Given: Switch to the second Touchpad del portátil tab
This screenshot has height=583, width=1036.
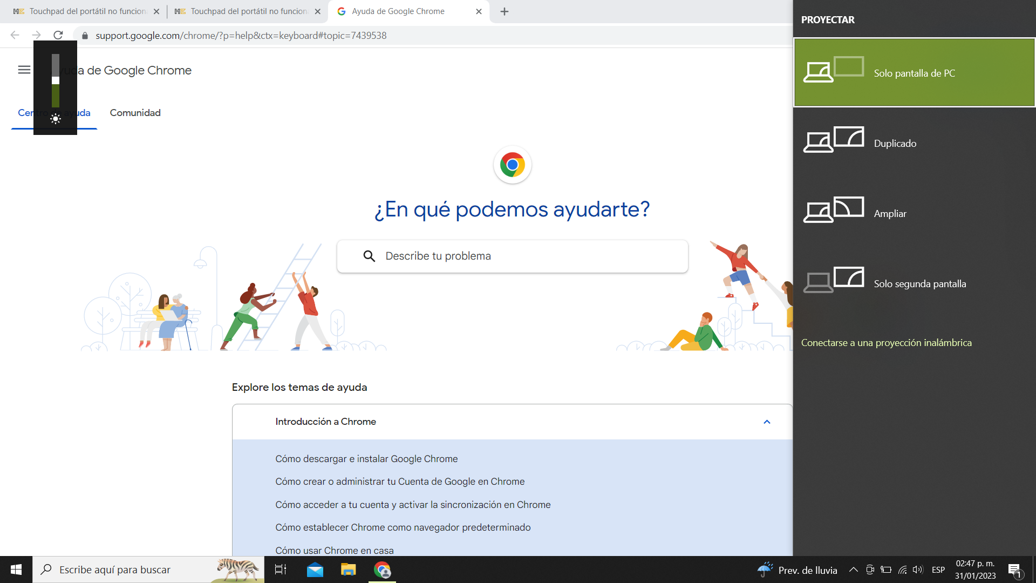Looking at the screenshot, I should click(248, 11).
